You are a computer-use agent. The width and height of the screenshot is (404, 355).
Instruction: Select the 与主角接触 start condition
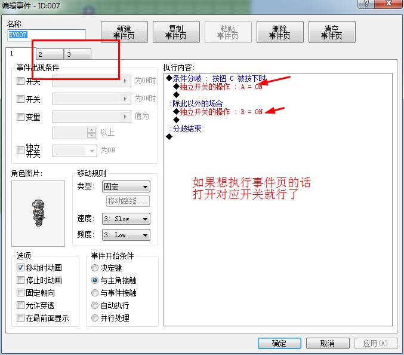[x=95, y=280]
